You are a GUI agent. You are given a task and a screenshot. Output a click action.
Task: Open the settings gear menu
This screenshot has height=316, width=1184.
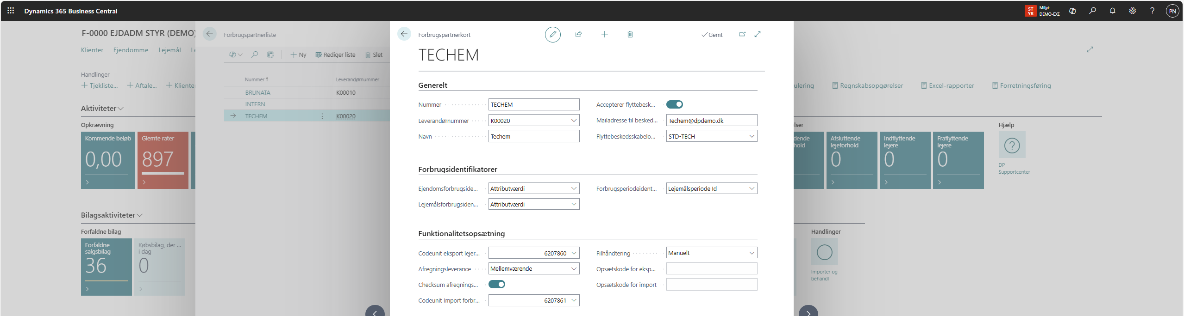click(x=1133, y=11)
